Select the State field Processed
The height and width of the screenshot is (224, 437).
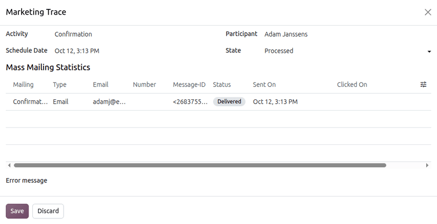(x=279, y=51)
